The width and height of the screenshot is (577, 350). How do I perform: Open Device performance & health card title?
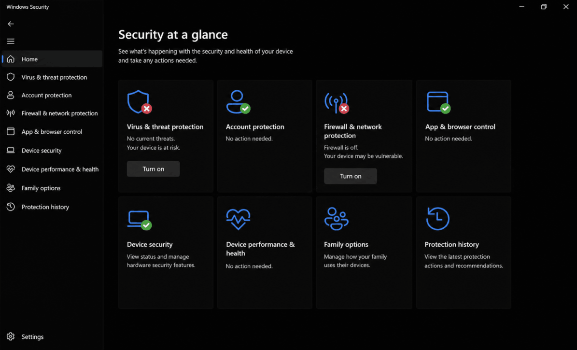(x=260, y=249)
